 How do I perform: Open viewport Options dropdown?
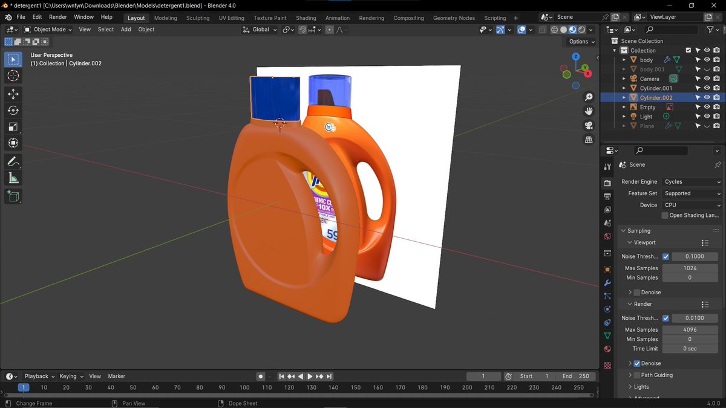582,41
